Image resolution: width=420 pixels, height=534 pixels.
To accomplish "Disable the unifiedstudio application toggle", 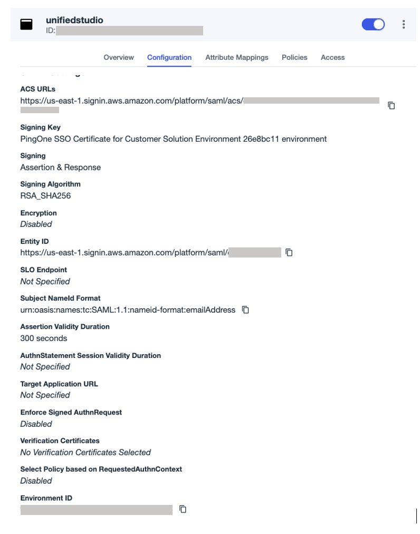I will tap(373, 24).
